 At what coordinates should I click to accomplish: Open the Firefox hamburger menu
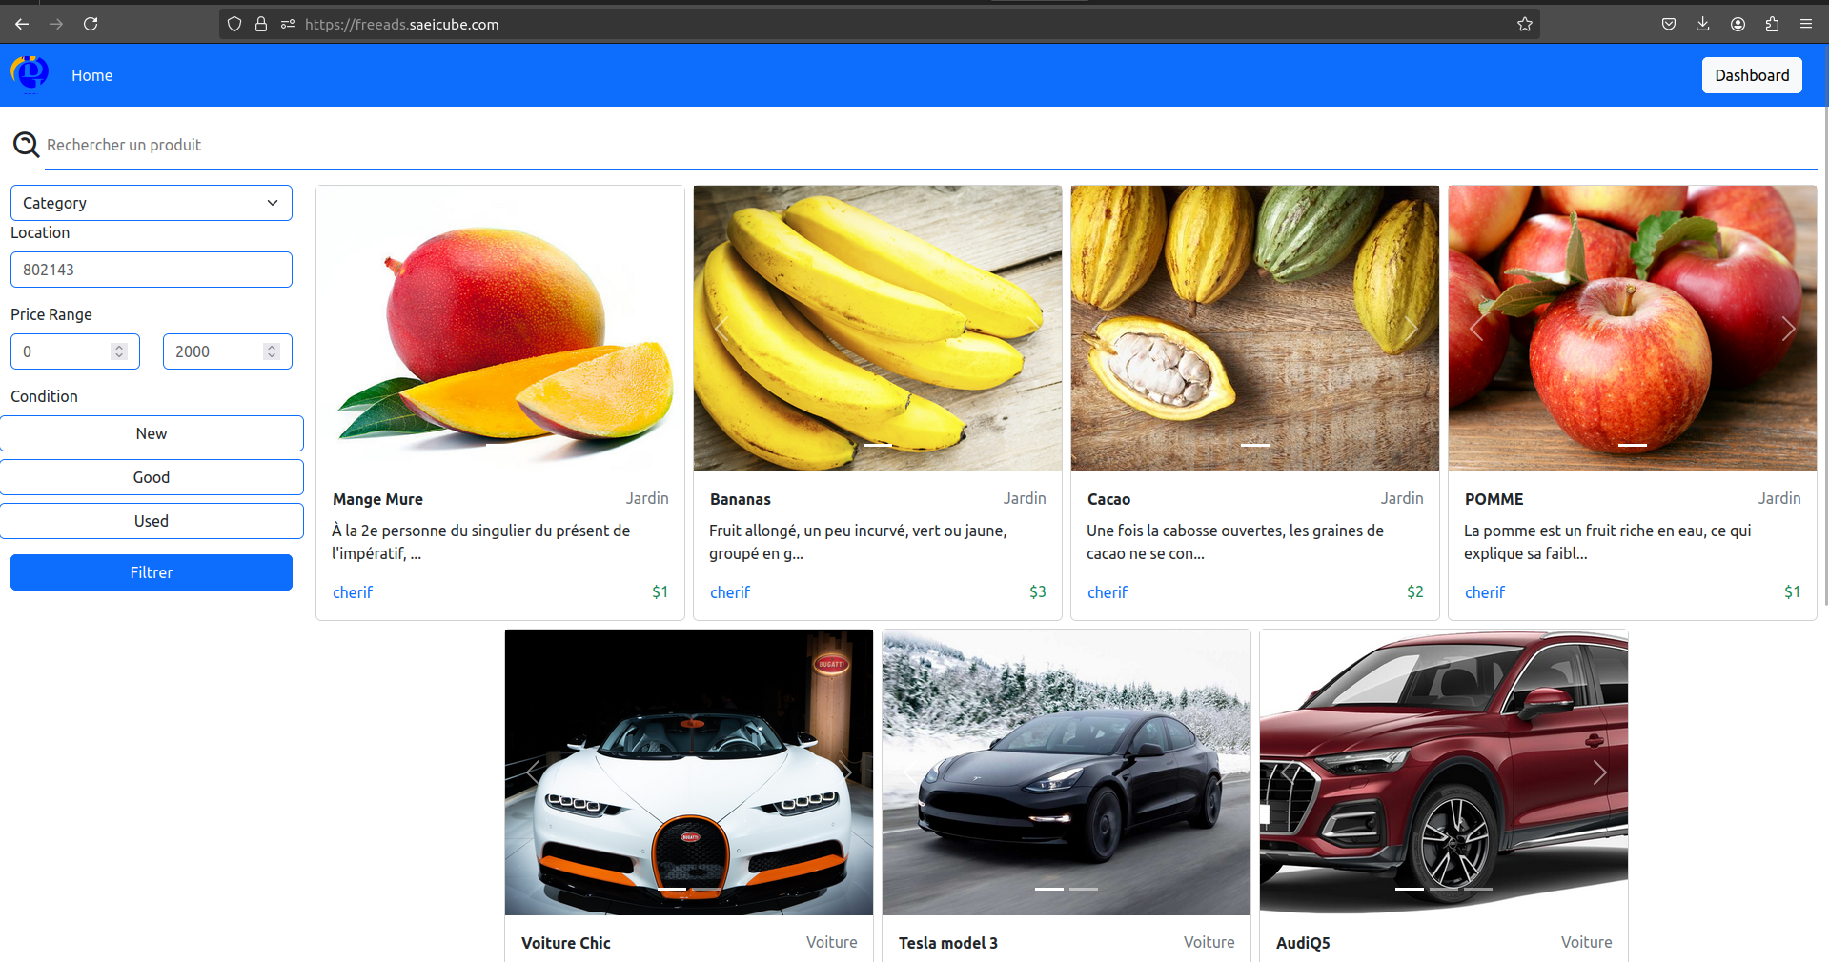tap(1806, 24)
